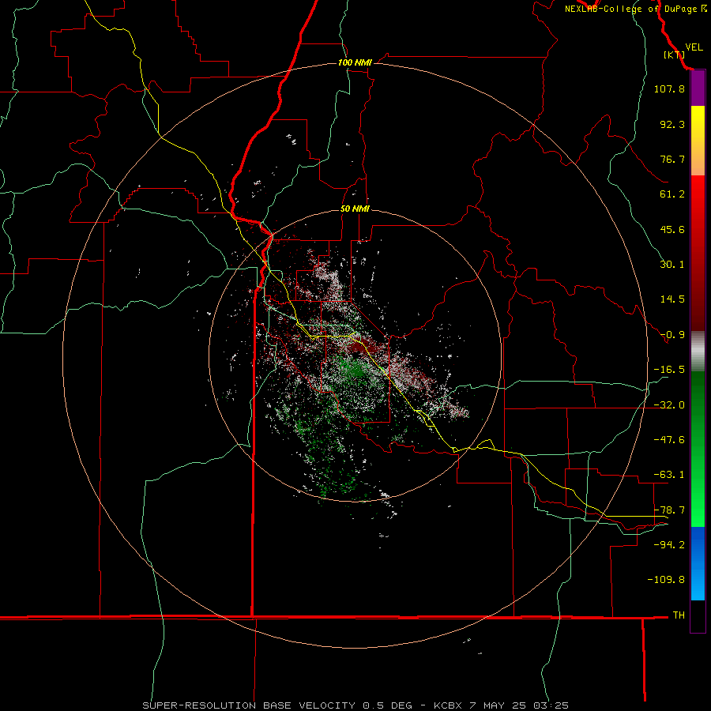Click the 100 NMI range ring label
This screenshot has width=711, height=711.
(355, 62)
